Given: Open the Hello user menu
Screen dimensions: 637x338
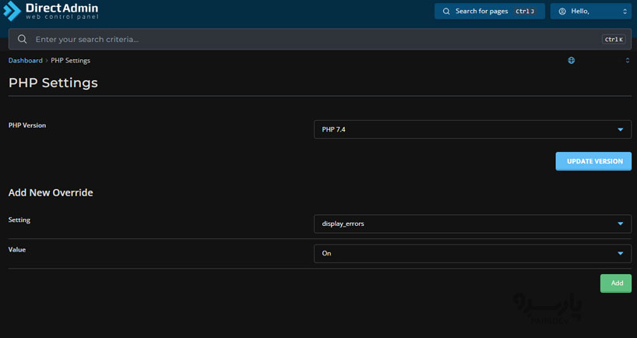Looking at the screenshot, I should [x=591, y=12].
